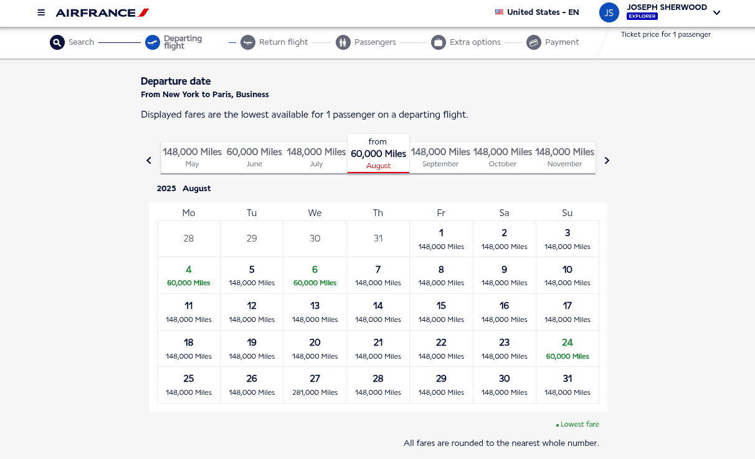The width and height of the screenshot is (755, 459).
Task: Expand the Joseph Sherwood account chevron
Action: [716, 12]
